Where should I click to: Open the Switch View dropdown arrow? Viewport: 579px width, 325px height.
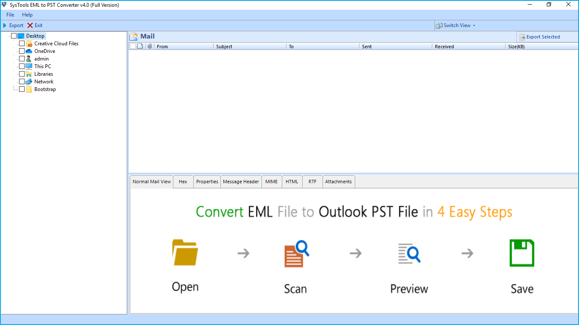pyautogui.click(x=474, y=26)
